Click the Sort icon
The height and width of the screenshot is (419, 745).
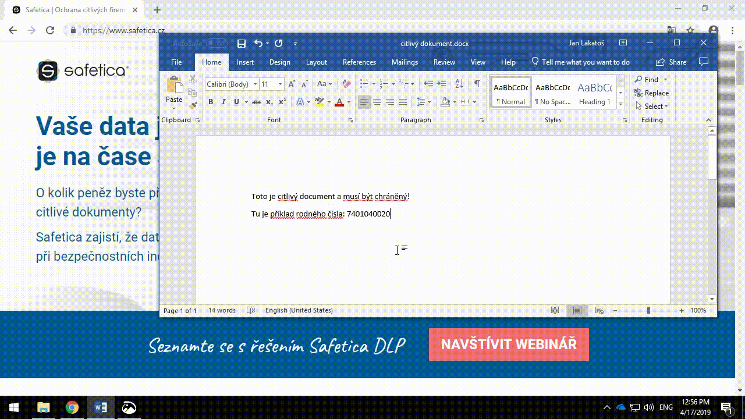pos(459,84)
